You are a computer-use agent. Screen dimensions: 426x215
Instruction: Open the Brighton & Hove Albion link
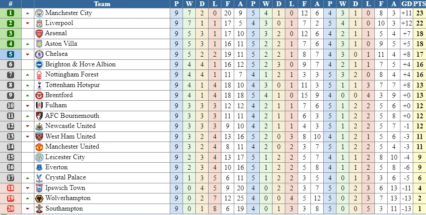[x=80, y=64]
